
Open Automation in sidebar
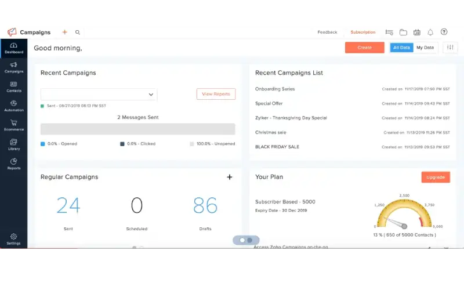(13, 106)
